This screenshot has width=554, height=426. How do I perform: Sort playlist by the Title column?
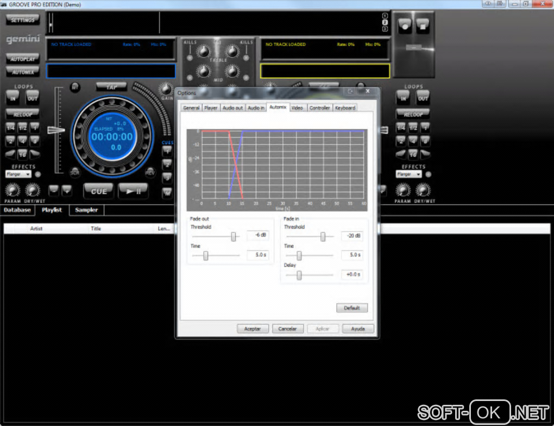pos(96,229)
